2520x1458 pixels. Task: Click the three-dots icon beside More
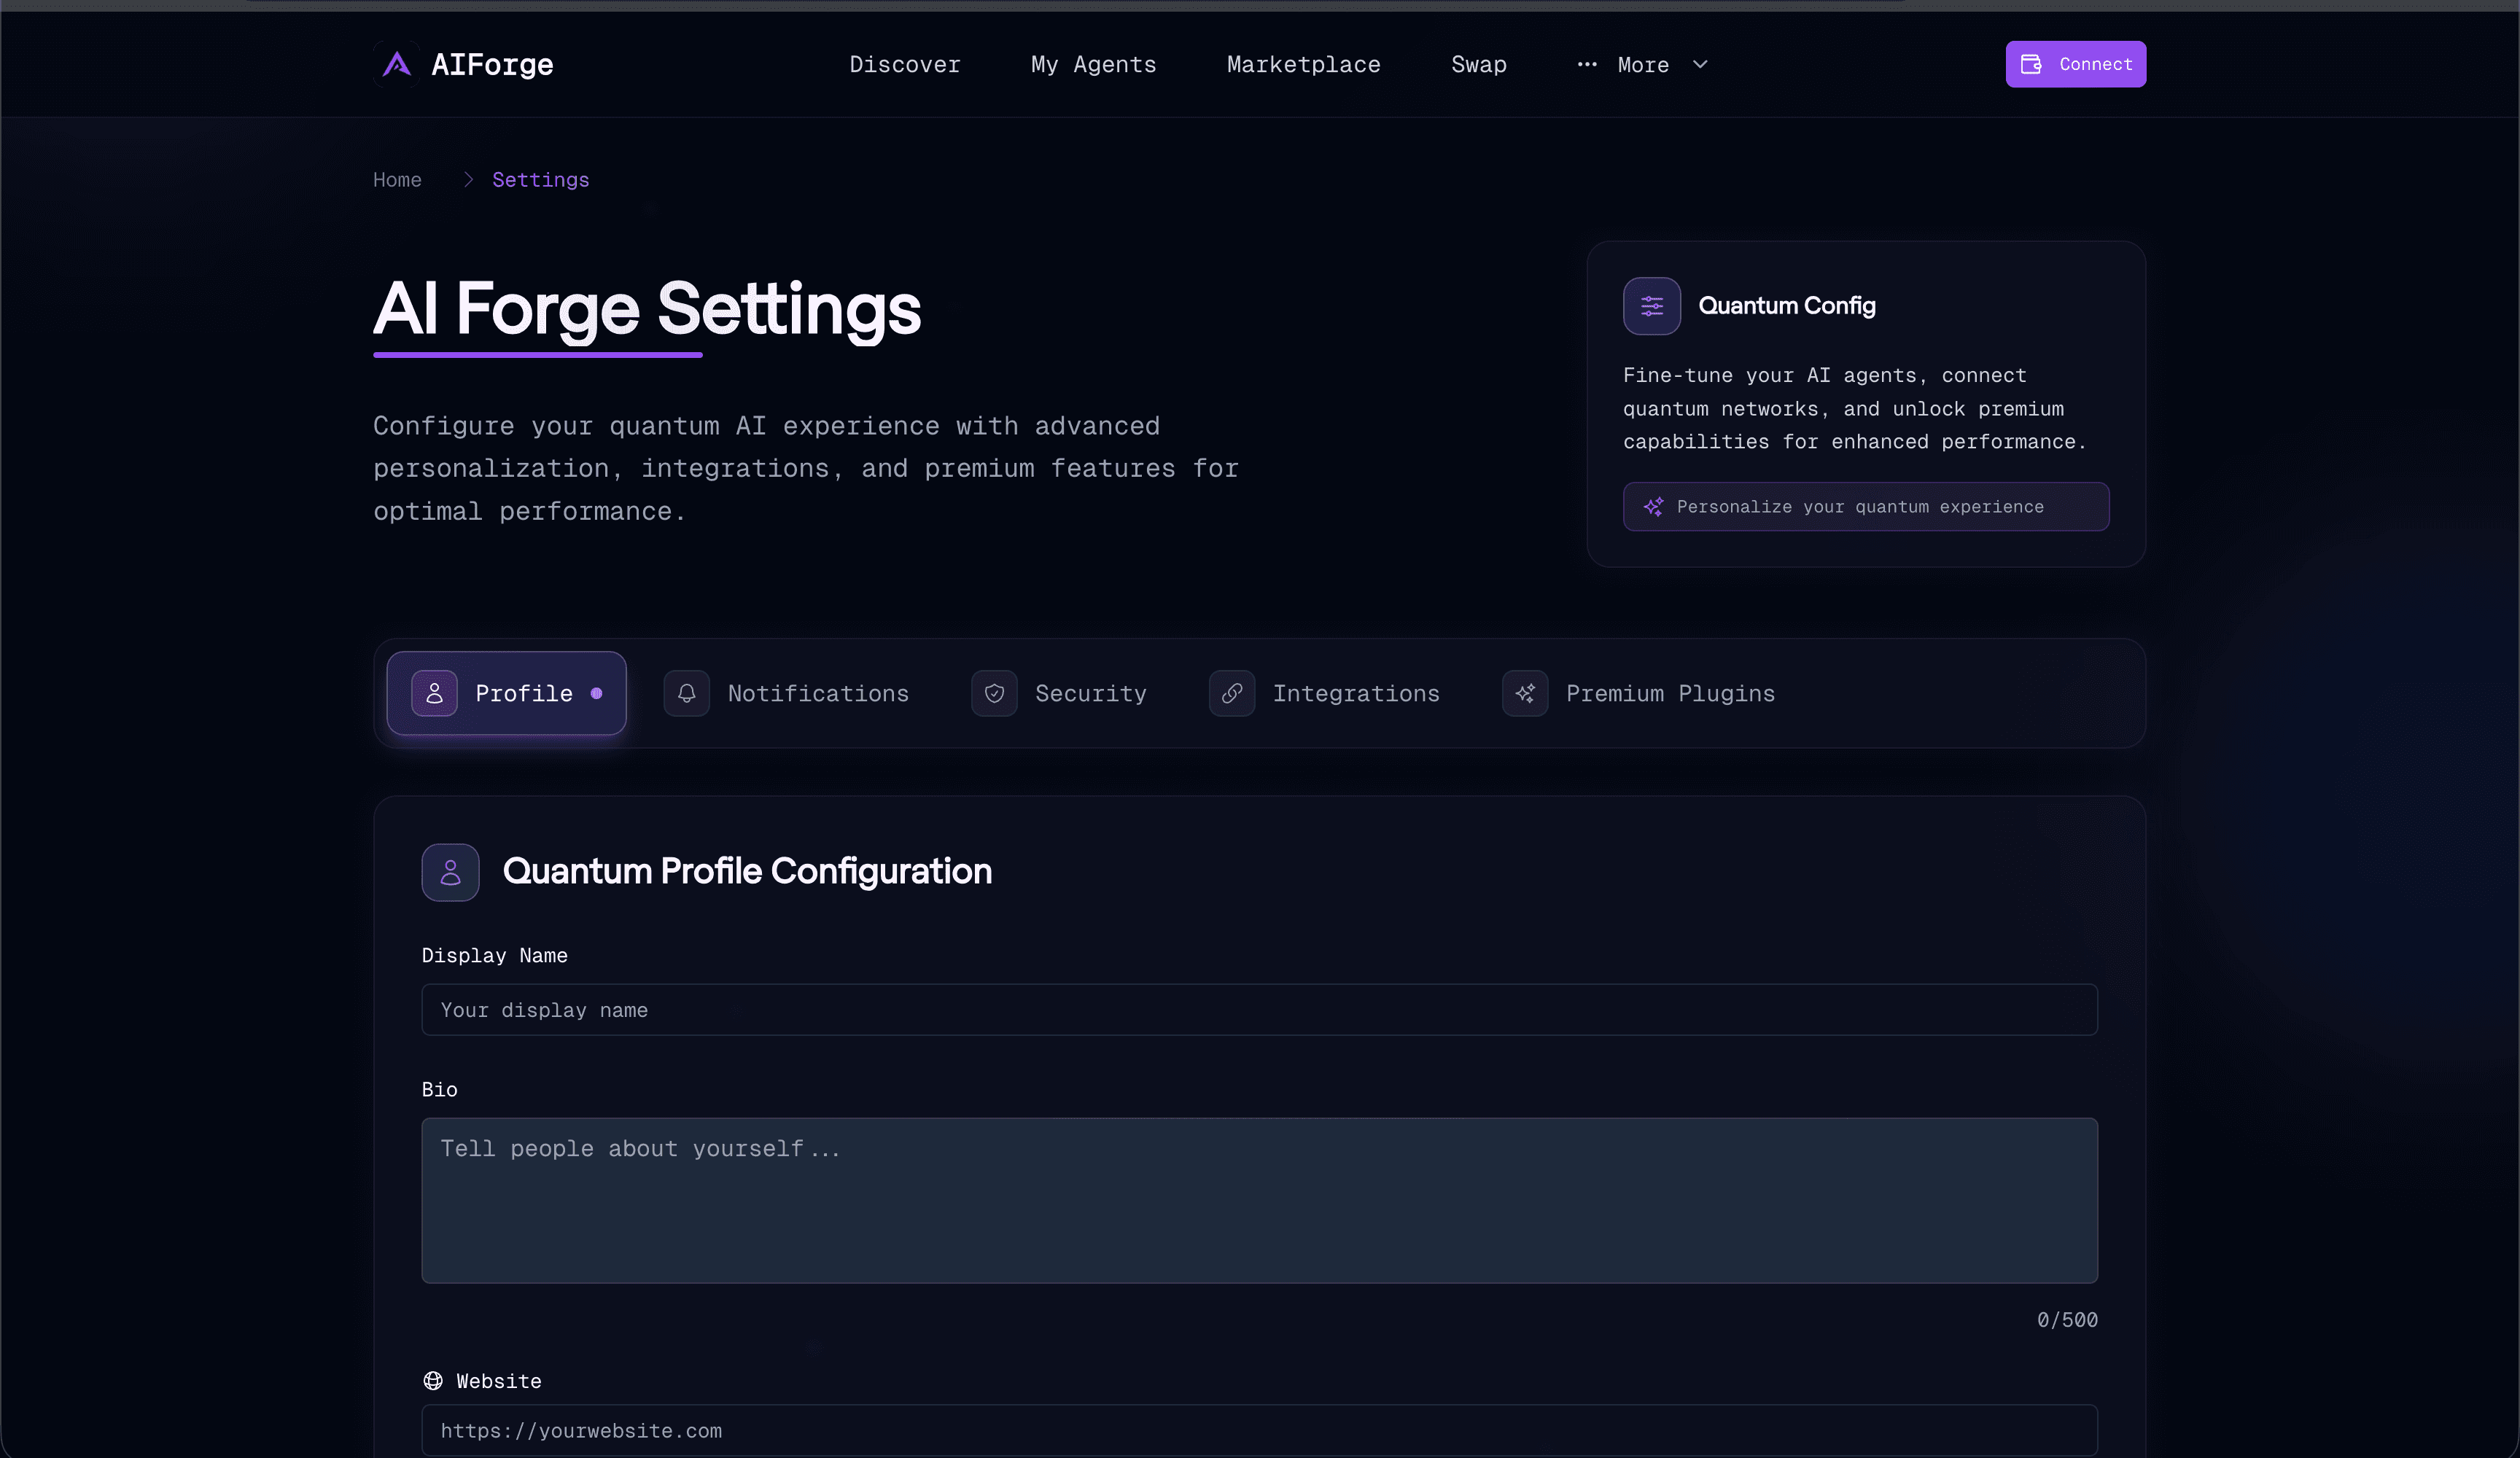pos(1586,64)
